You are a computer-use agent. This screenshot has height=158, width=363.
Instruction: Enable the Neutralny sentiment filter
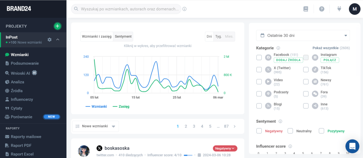[290, 131]
